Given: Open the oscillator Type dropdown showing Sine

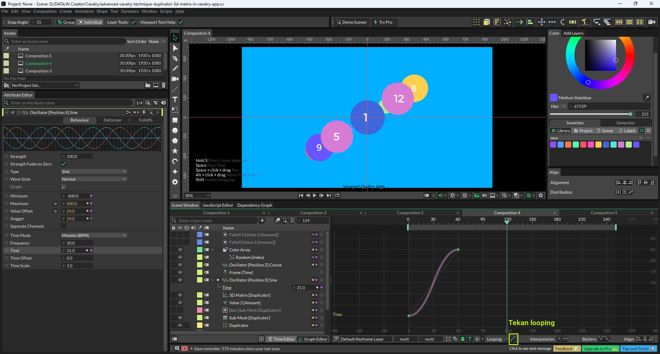Looking at the screenshot, I should 94,172.
